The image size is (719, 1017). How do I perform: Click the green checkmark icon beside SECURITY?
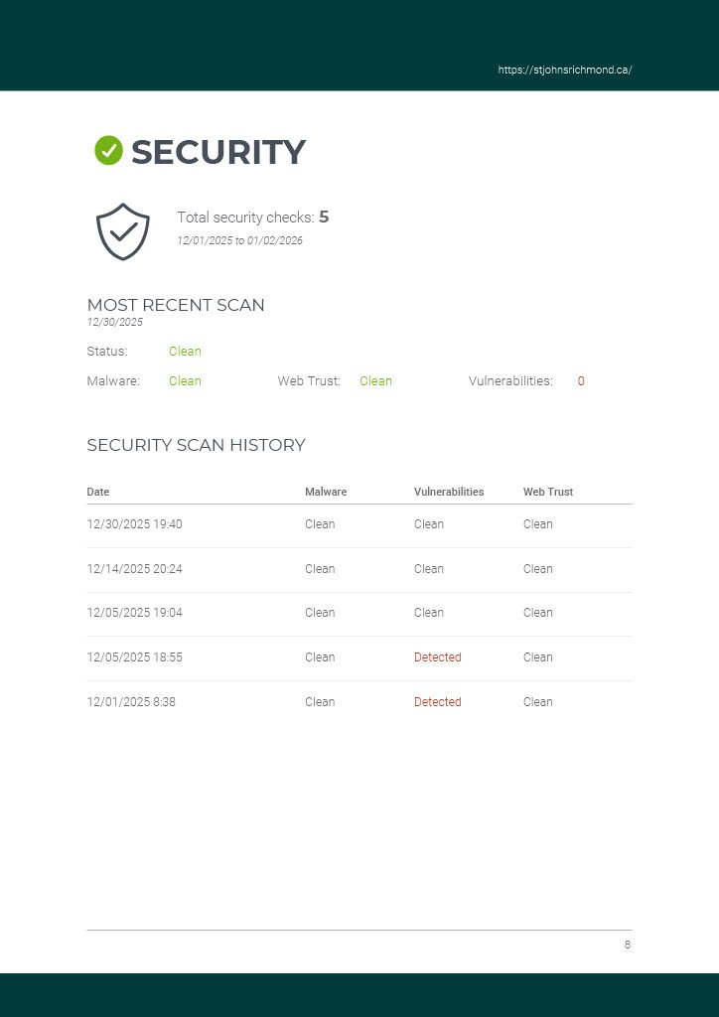click(x=108, y=151)
